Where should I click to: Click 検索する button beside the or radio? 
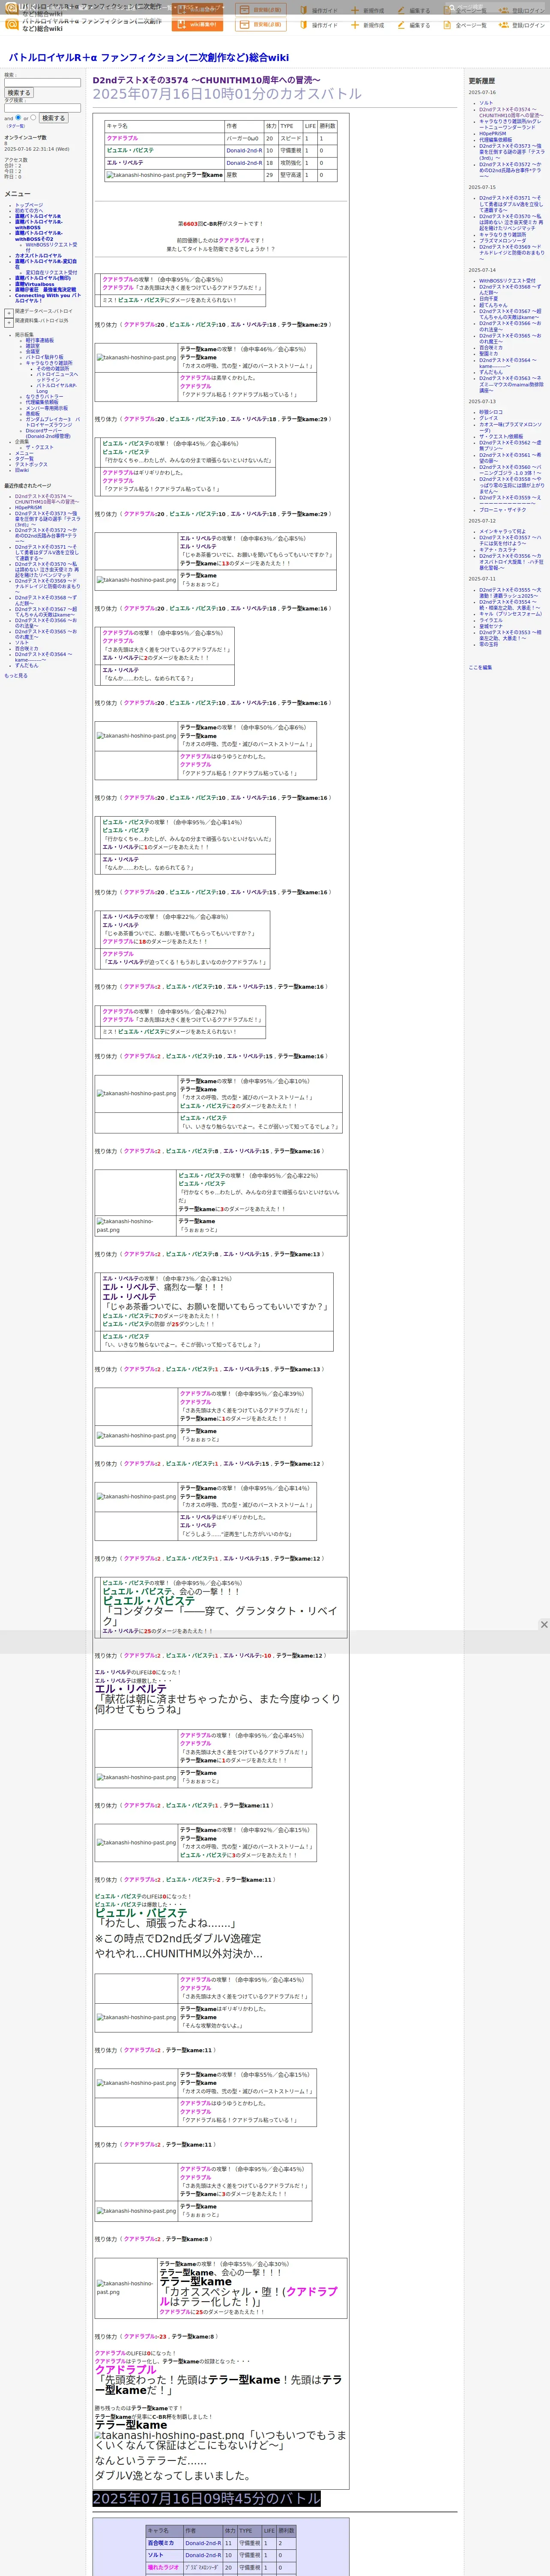tap(53, 118)
